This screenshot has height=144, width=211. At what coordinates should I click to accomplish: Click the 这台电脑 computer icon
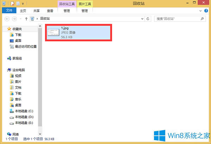point(9,70)
